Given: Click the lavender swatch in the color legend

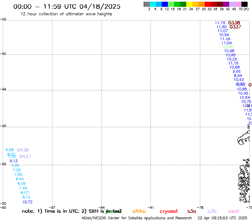Looking at the screenshot, I should 232,4.
